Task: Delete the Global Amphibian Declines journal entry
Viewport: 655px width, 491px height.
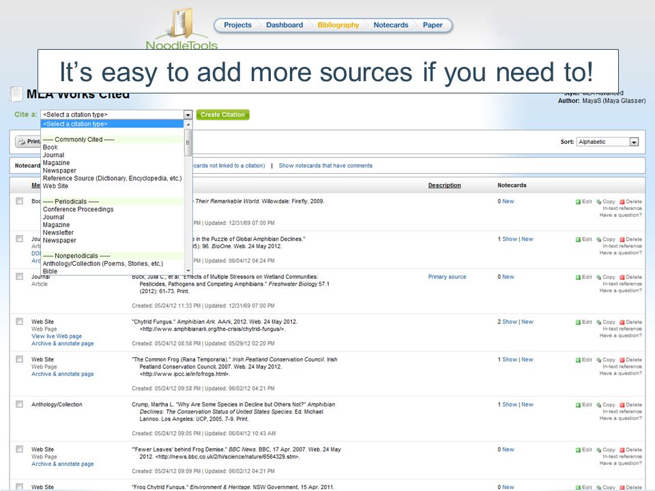Action: [x=630, y=239]
